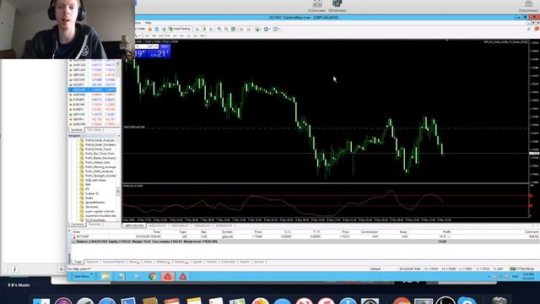Open File Explorer in Windows taskbar

coord(105,276)
